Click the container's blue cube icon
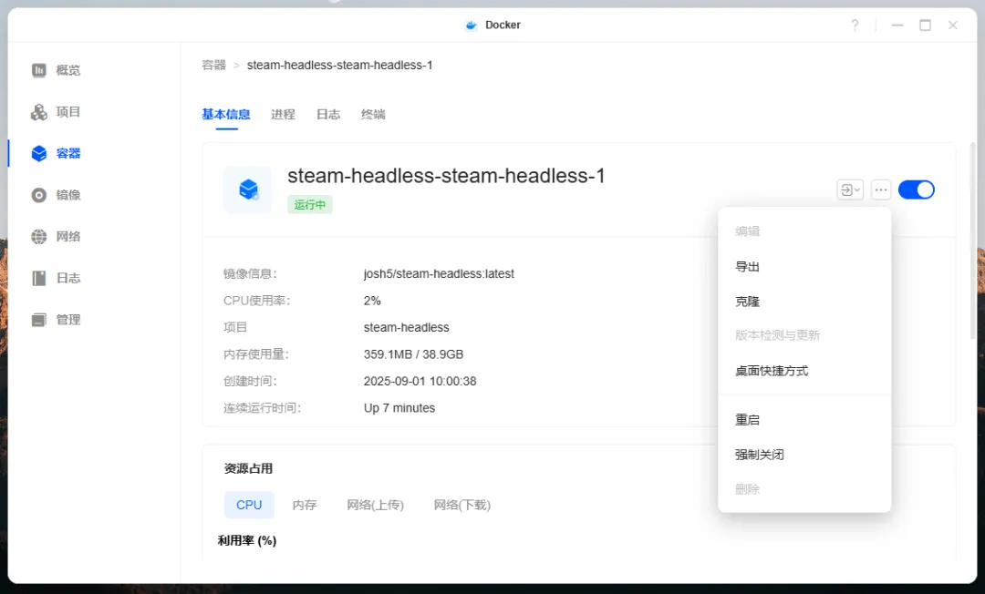Viewport: 985px width, 594px height. 251,189
